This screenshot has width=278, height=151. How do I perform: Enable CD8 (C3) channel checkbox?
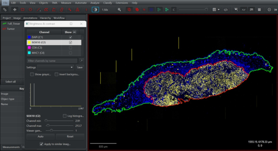click(x=70, y=48)
